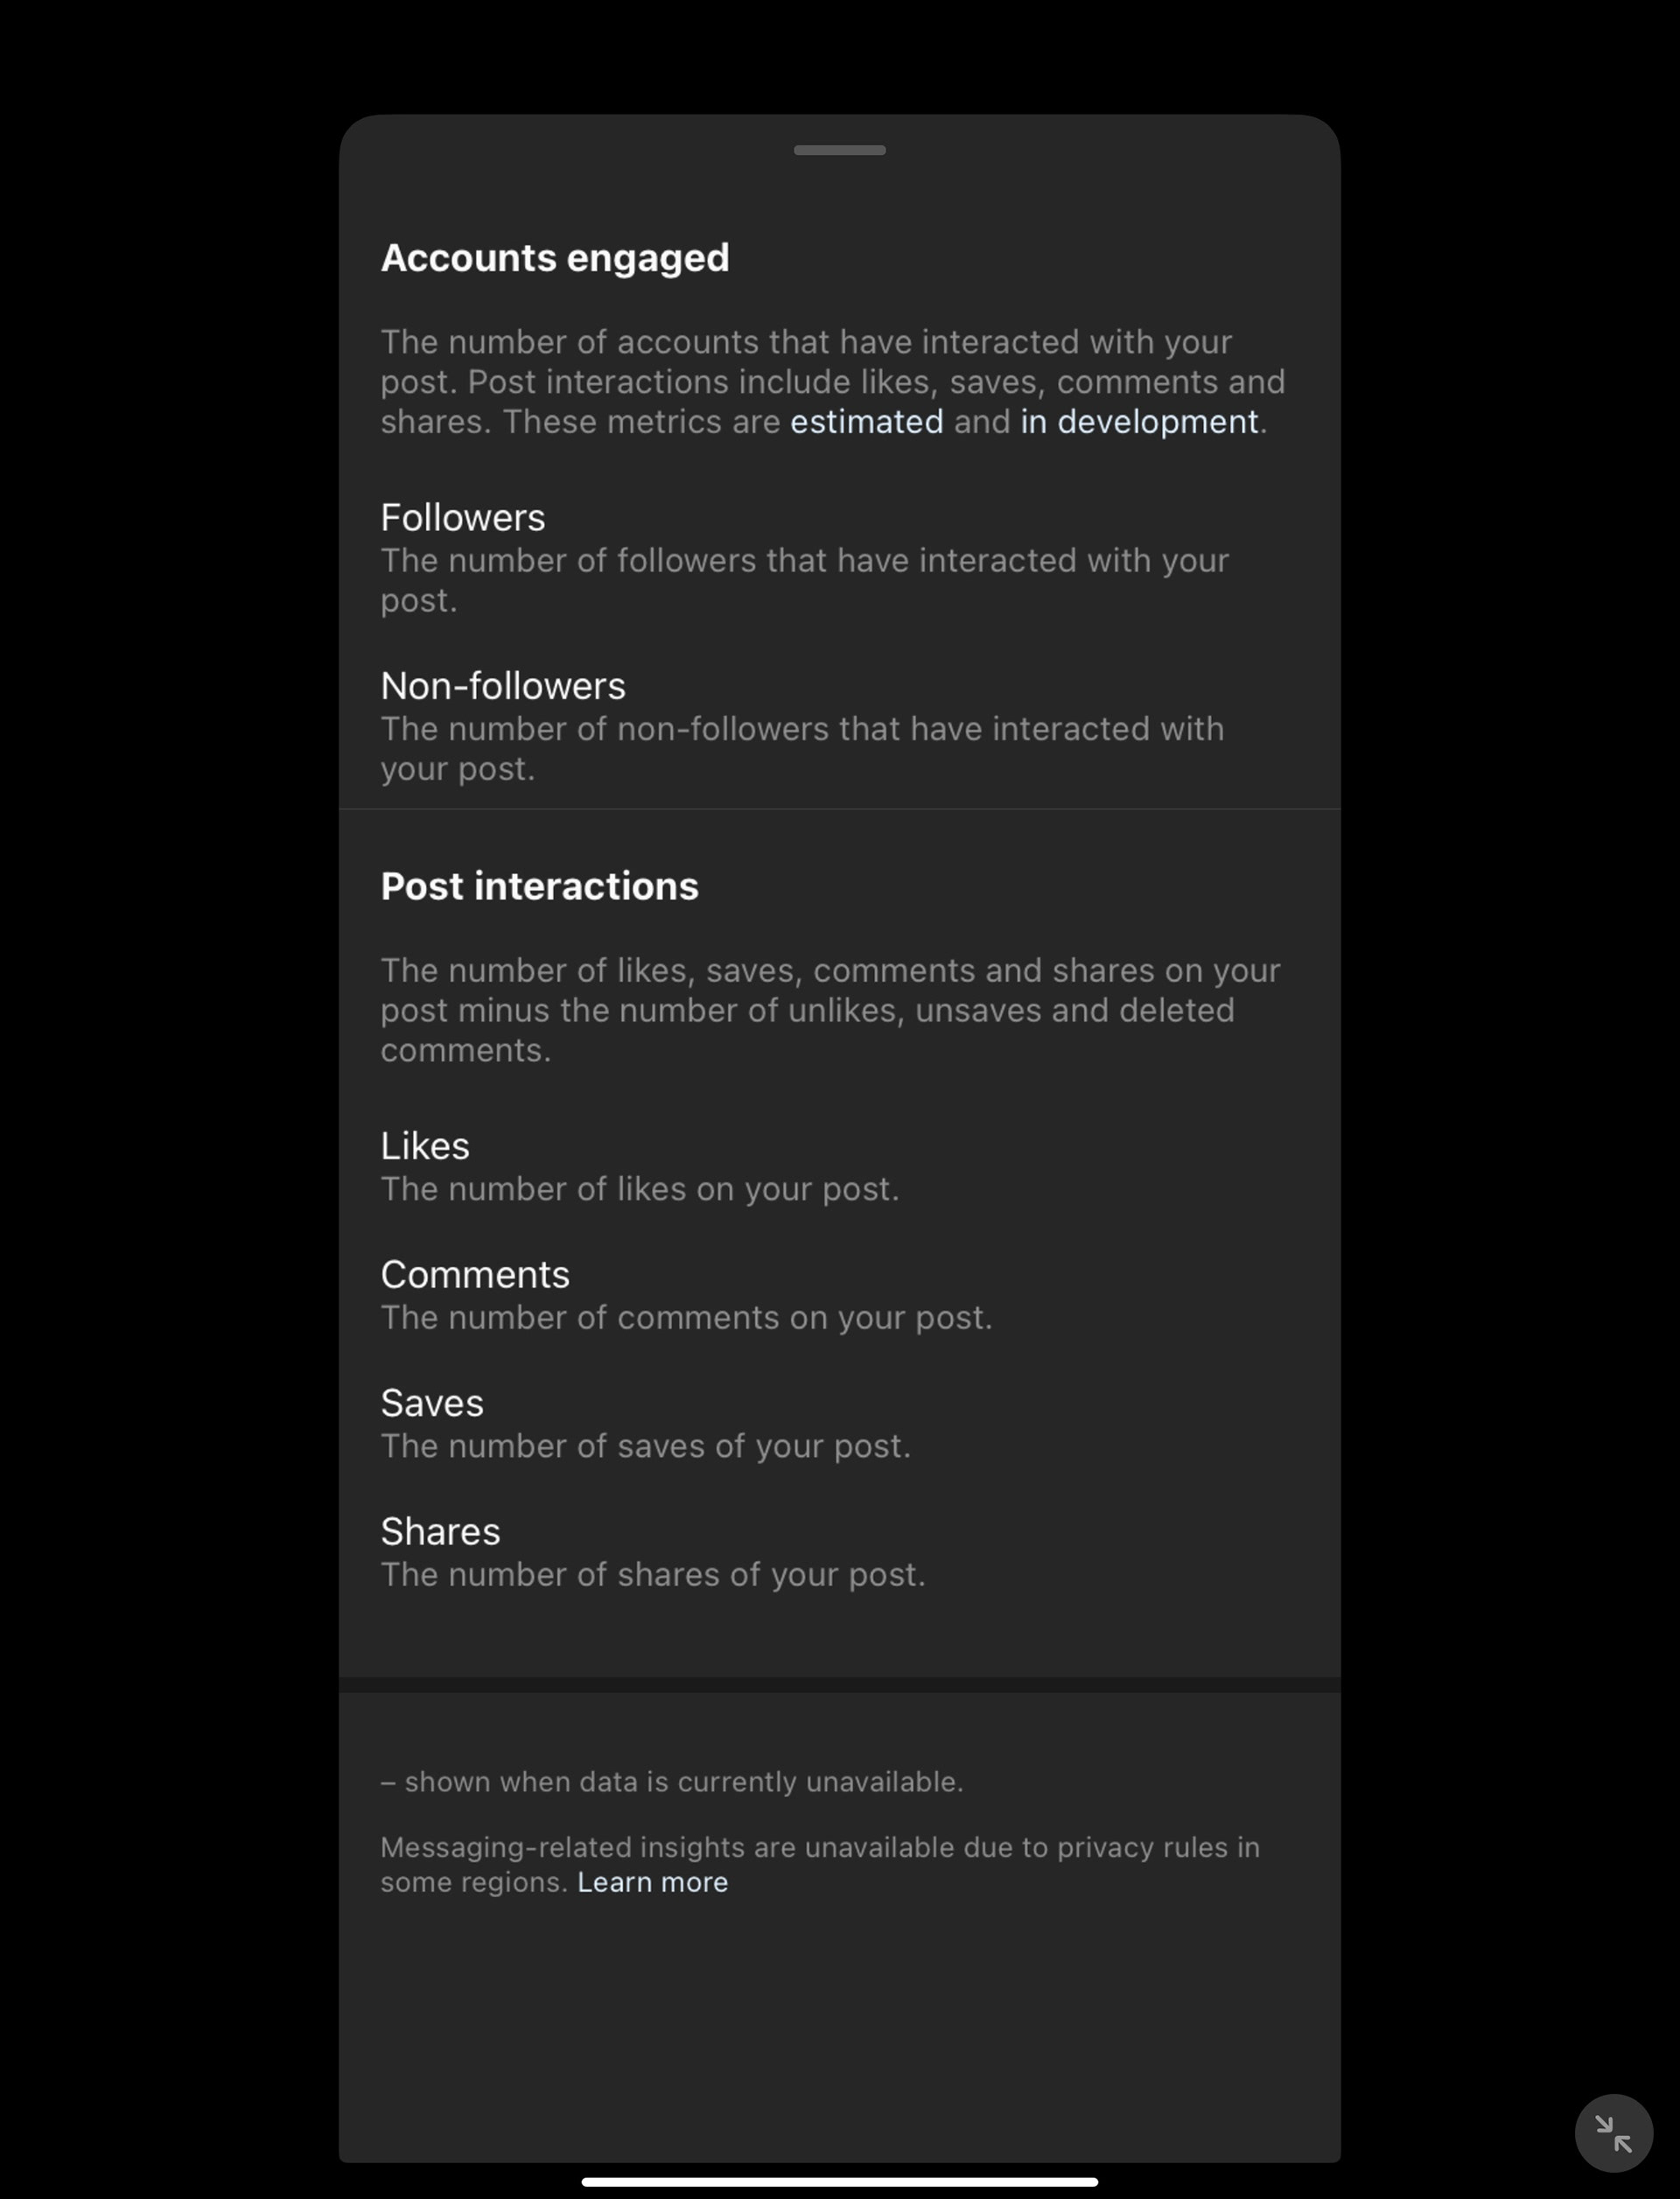Screen dimensions: 1680x2199
Task: Open the 'in development' link
Action: pyautogui.click(x=1139, y=422)
